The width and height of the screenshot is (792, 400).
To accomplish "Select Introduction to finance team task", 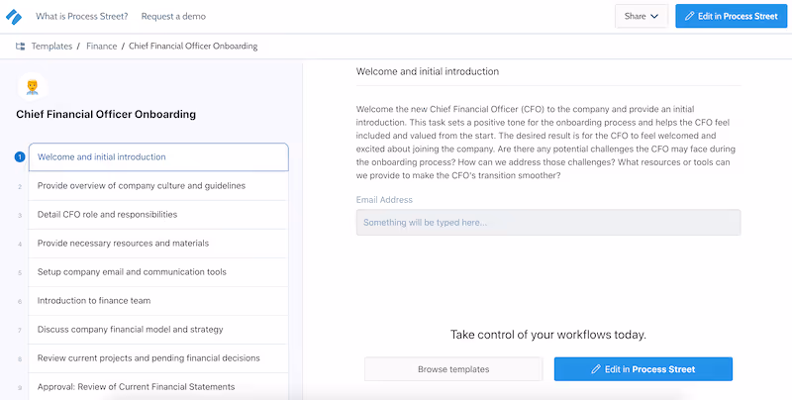I will pos(158,301).
